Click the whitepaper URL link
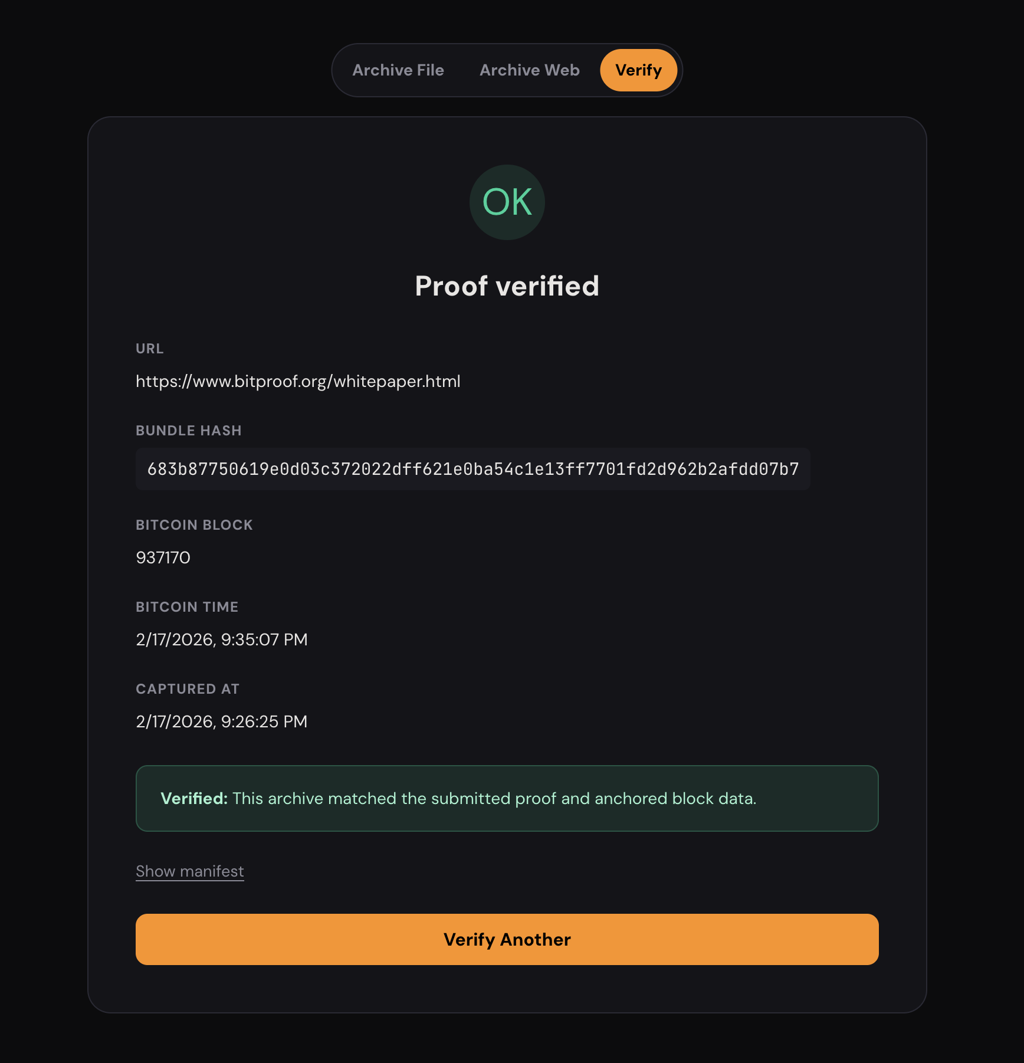 [298, 381]
